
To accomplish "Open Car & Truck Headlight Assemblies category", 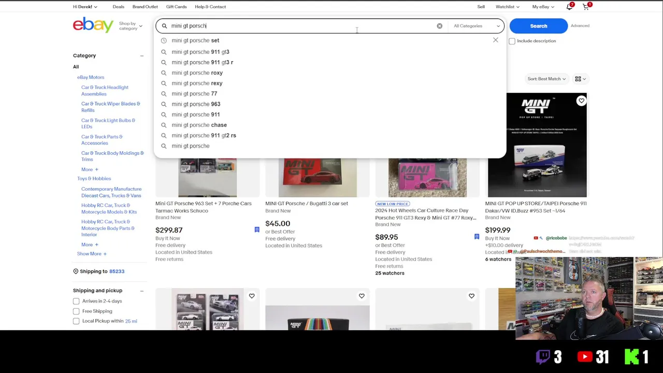I will (x=105, y=91).
